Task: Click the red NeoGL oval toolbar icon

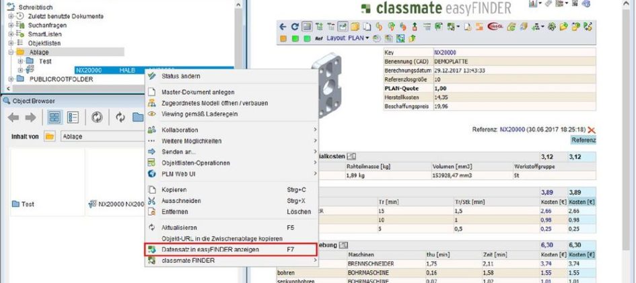Action: [x=495, y=27]
